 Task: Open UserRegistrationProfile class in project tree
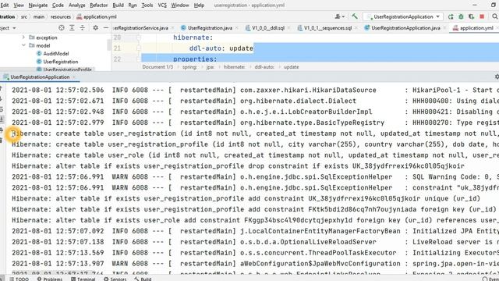pyautogui.click(x=67, y=69)
